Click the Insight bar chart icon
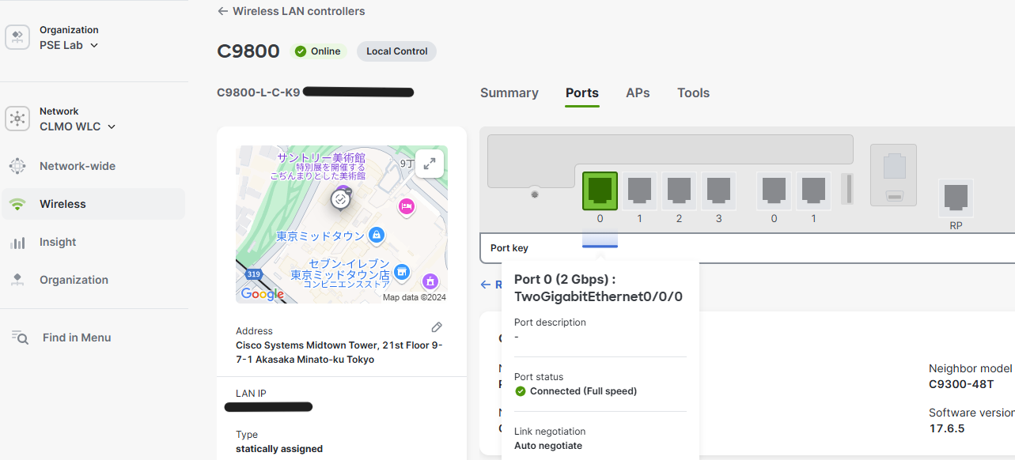This screenshot has height=460, width=1015. pyautogui.click(x=17, y=242)
